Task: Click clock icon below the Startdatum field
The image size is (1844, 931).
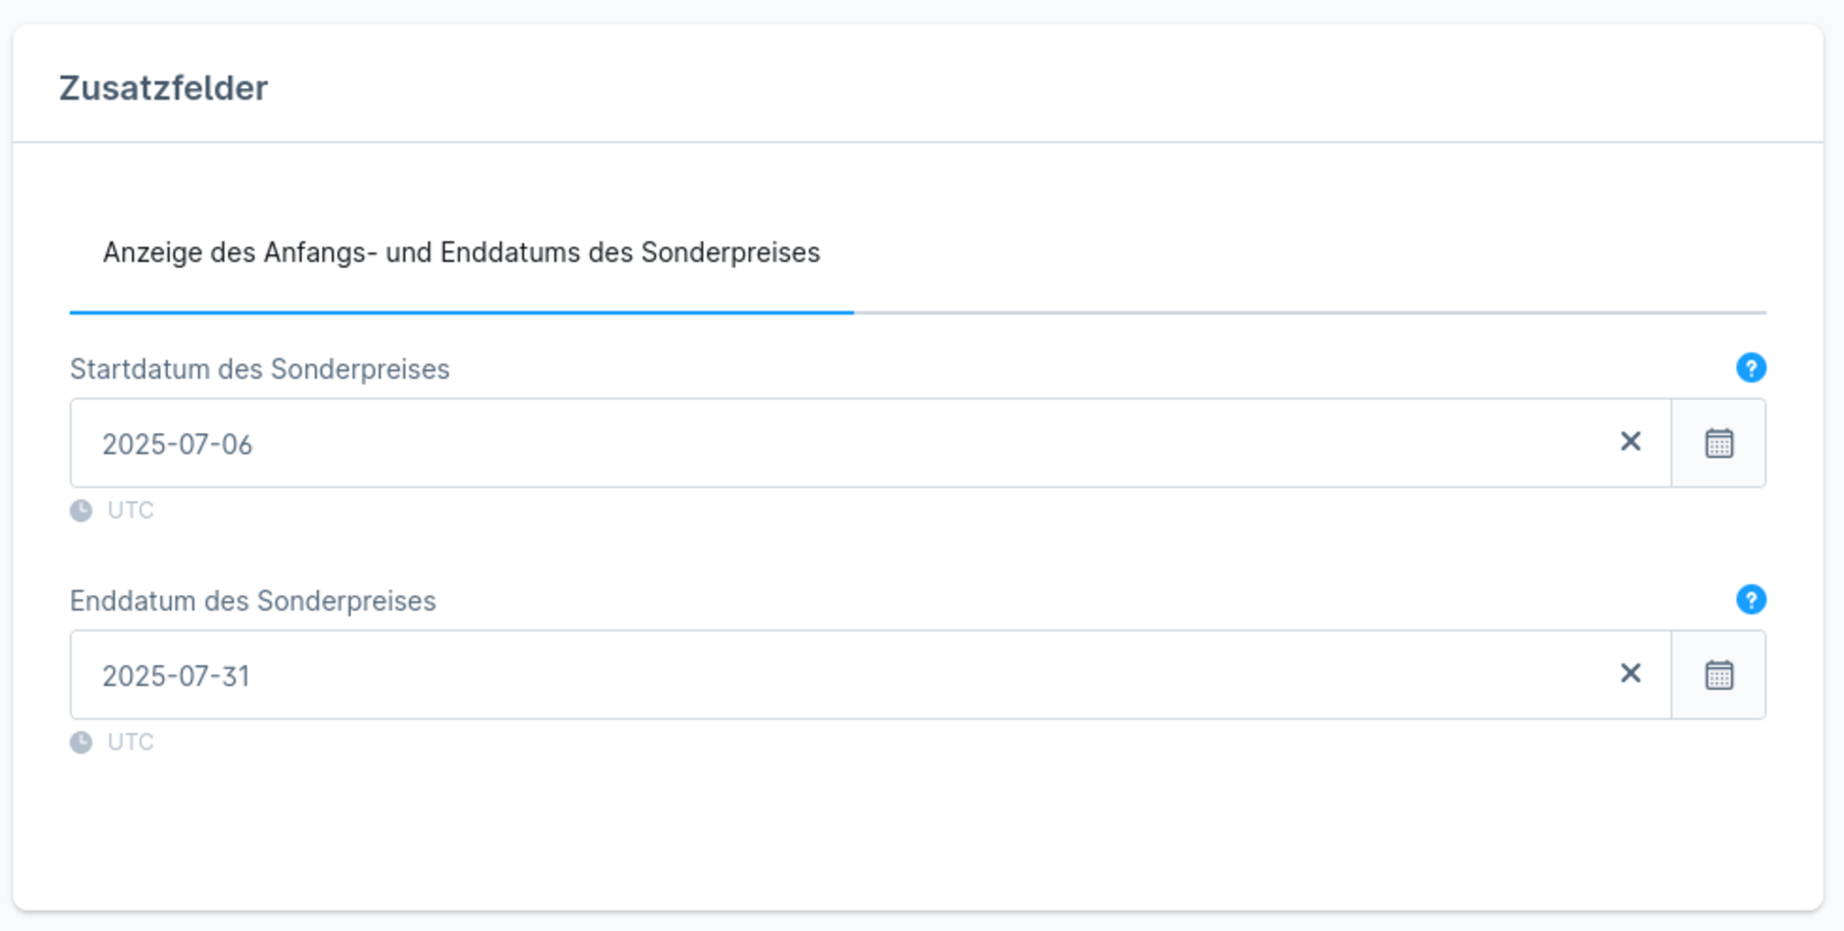Action: (x=81, y=510)
